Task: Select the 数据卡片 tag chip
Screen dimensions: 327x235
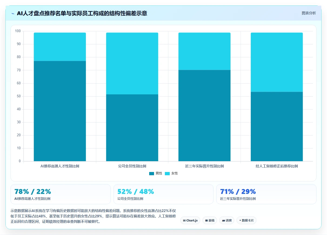Action: [x=246, y=220]
